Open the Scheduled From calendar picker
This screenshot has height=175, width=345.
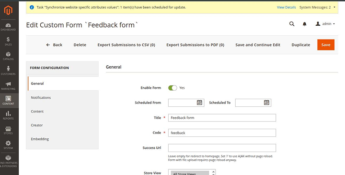pos(199,103)
